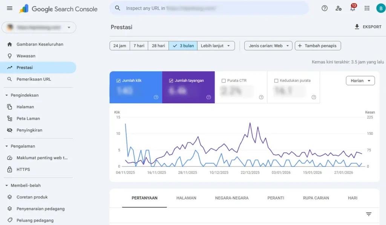Enable the Kedudukan purata checkbox
The height and width of the screenshot is (225, 386).
coord(276,81)
